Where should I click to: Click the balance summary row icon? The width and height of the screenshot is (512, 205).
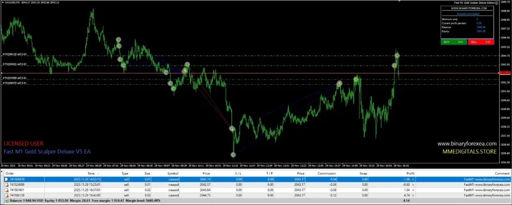[x=6, y=200]
